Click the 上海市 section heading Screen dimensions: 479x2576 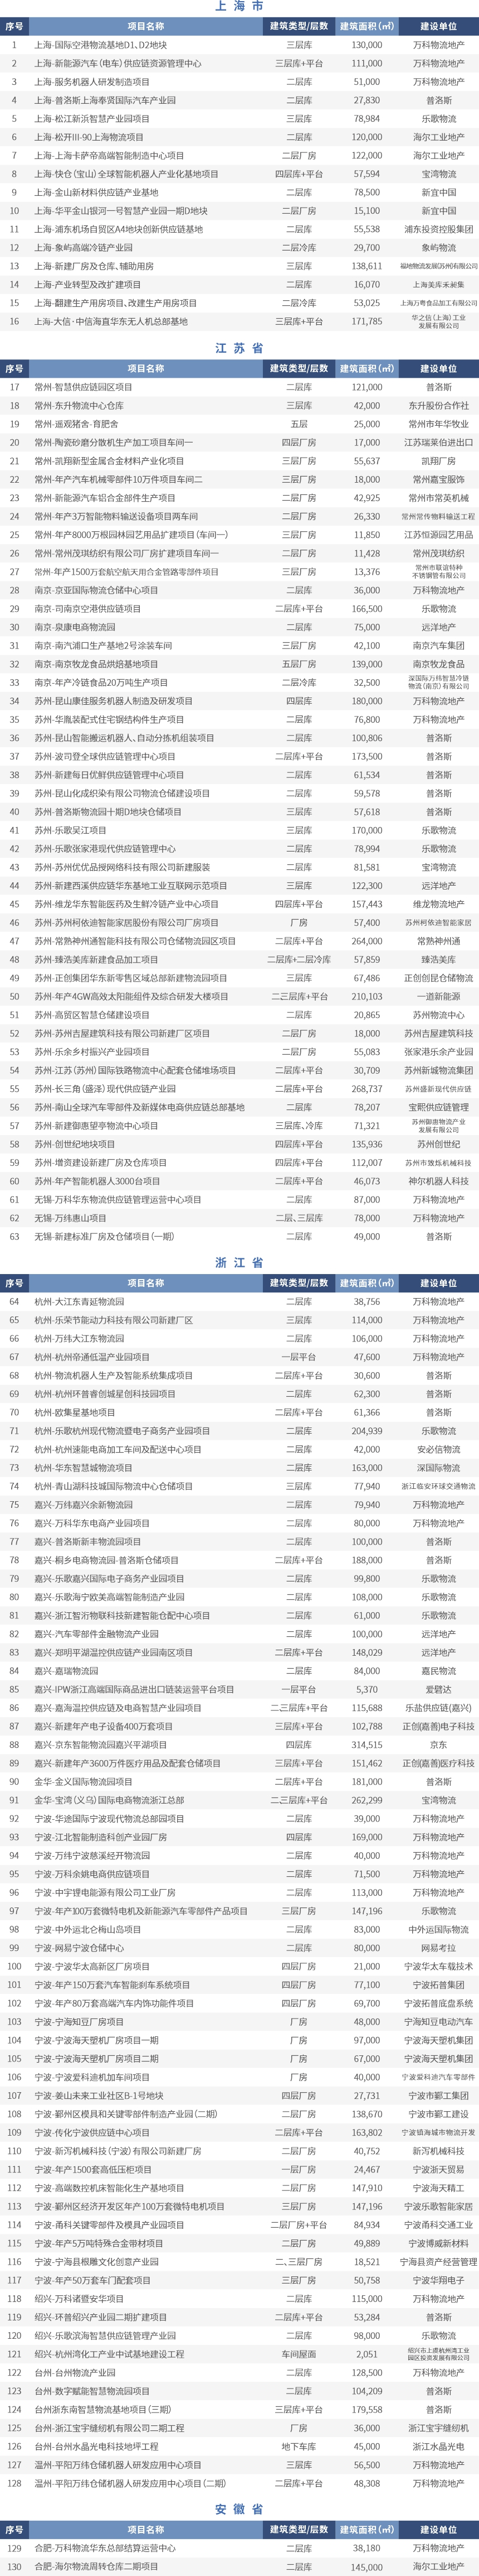pyautogui.click(x=239, y=7)
